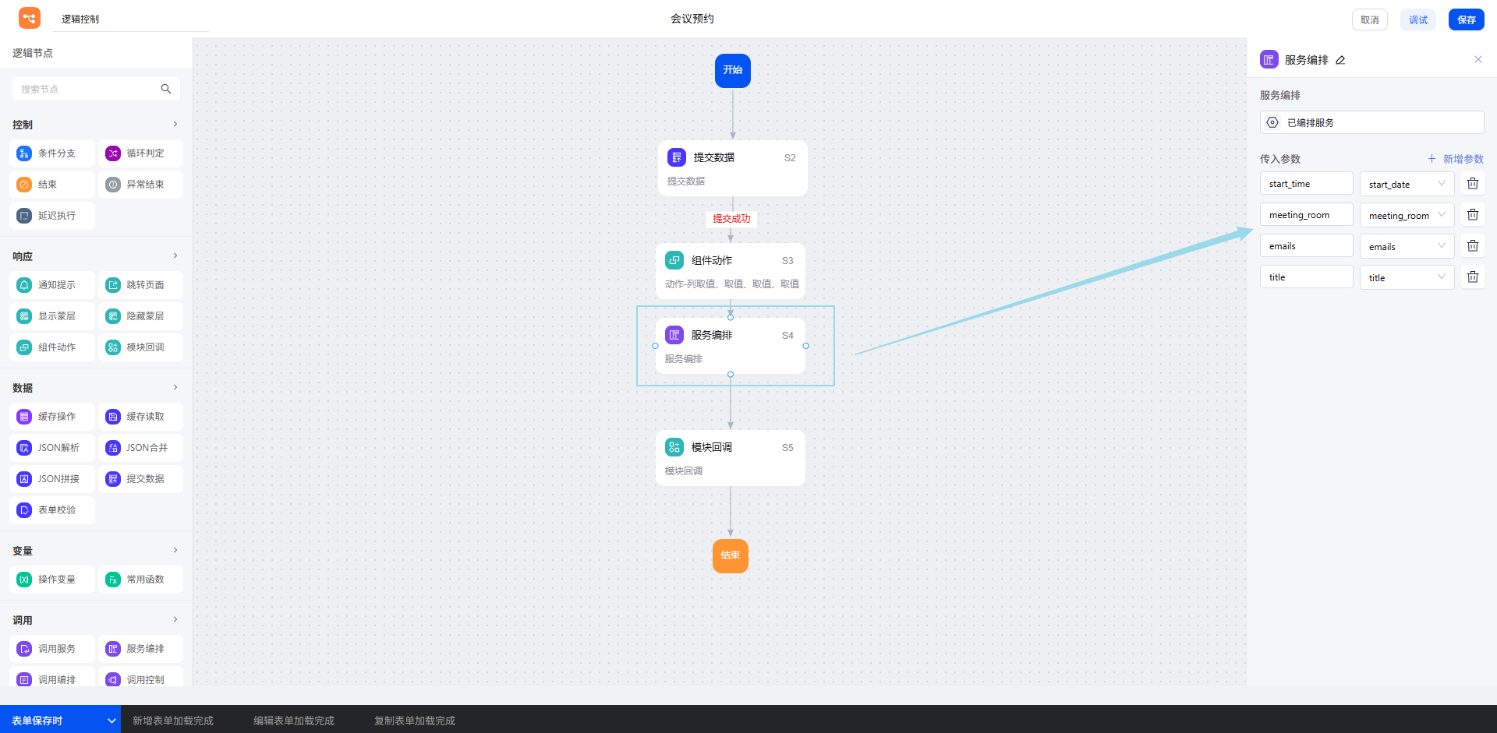Select the 延迟执行 node

pos(52,216)
